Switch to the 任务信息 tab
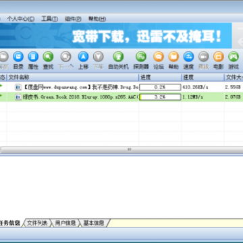Viewport: 243px width, 243px height. coord(10,223)
